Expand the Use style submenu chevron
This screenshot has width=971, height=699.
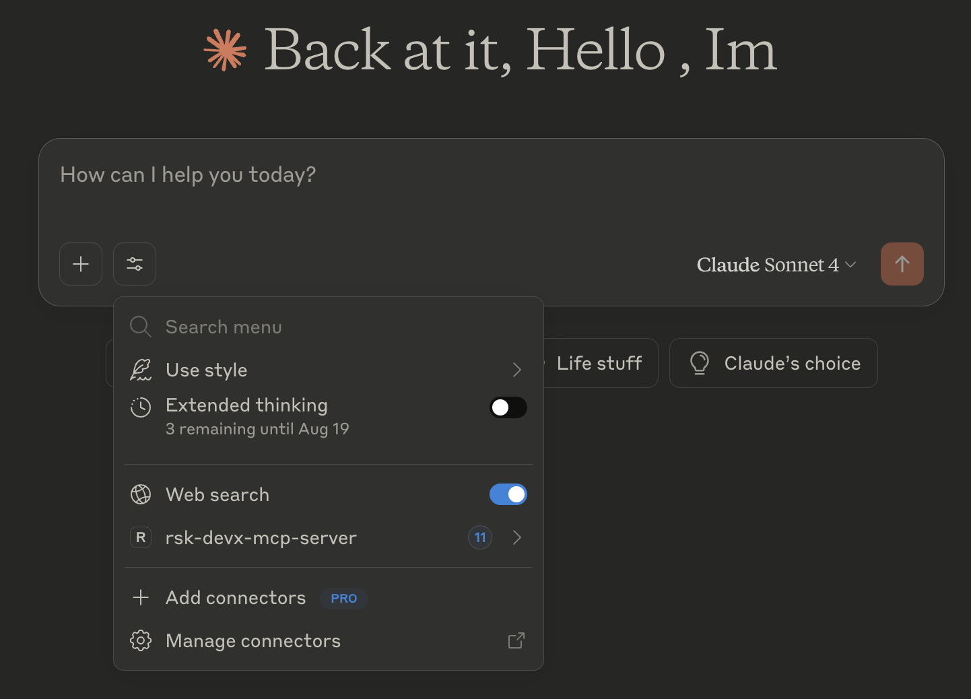pyautogui.click(x=516, y=370)
